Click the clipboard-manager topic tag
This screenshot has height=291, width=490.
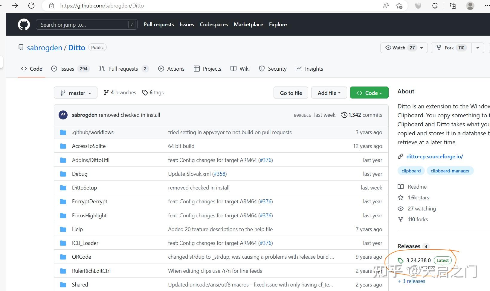click(450, 171)
